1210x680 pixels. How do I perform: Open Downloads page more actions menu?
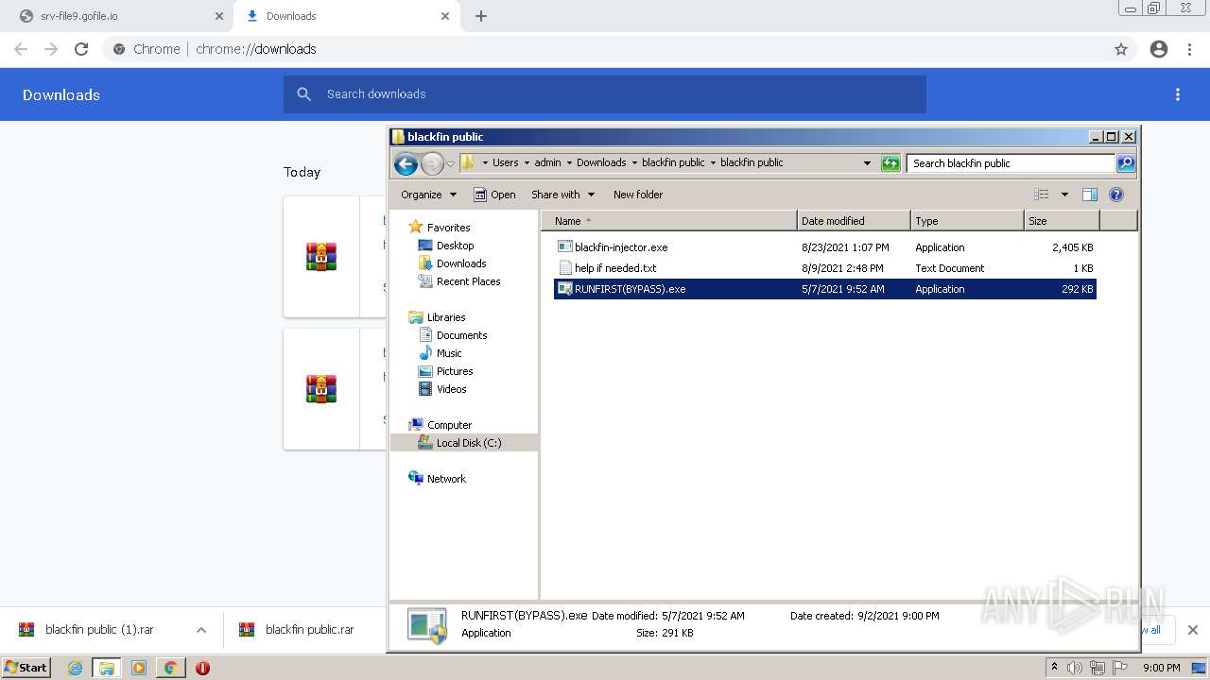point(1178,94)
